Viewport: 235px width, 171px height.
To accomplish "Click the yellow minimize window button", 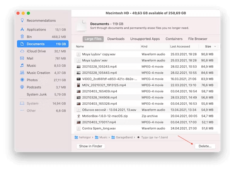I will click(23, 13).
